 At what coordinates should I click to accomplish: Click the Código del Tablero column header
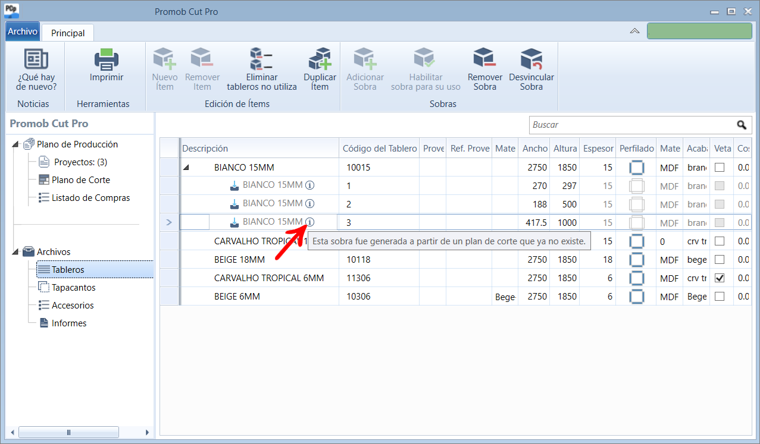[x=380, y=149]
